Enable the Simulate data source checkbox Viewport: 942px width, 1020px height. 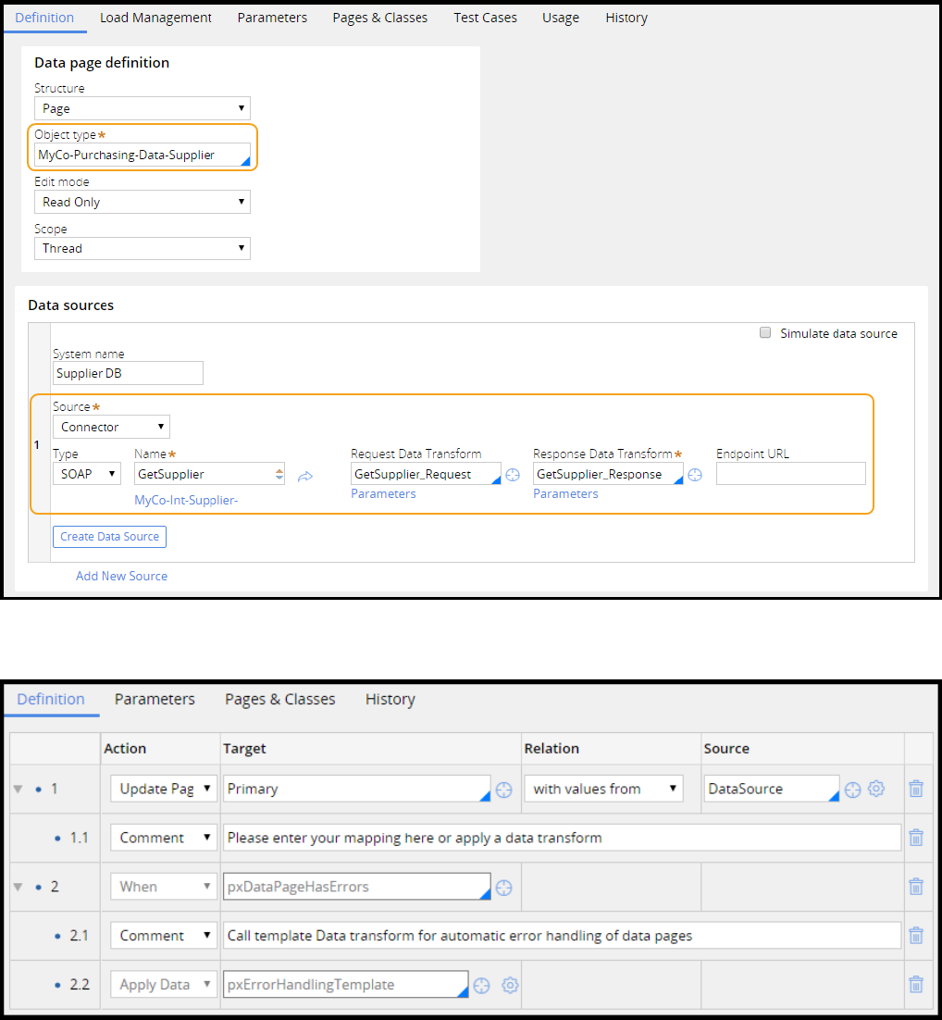click(x=765, y=333)
